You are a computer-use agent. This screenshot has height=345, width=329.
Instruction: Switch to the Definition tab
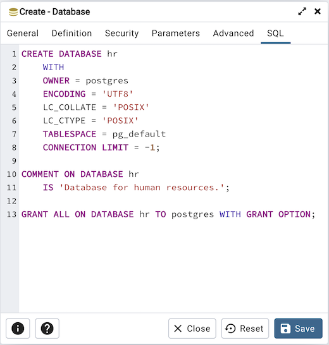pyautogui.click(x=71, y=33)
